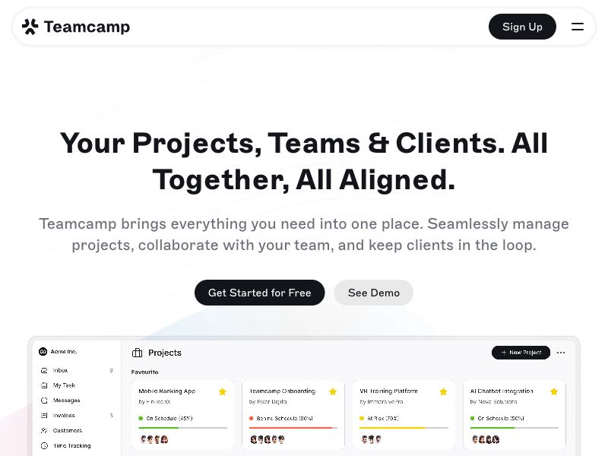Open the Inbox from the sidebar
The height and width of the screenshot is (456, 608).
tap(60, 370)
